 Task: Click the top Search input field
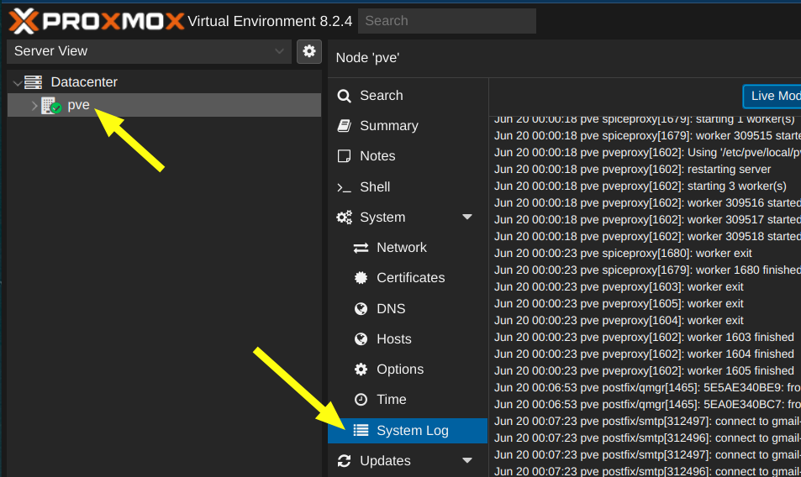click(446, 21)
